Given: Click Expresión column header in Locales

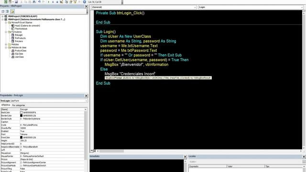Looking at the screenshot, I should pos(208,166).
